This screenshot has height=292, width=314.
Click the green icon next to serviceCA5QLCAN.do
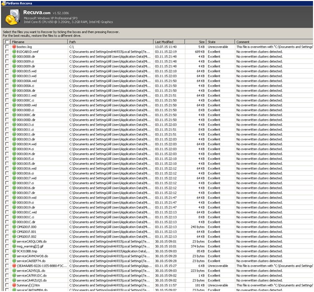14,241
